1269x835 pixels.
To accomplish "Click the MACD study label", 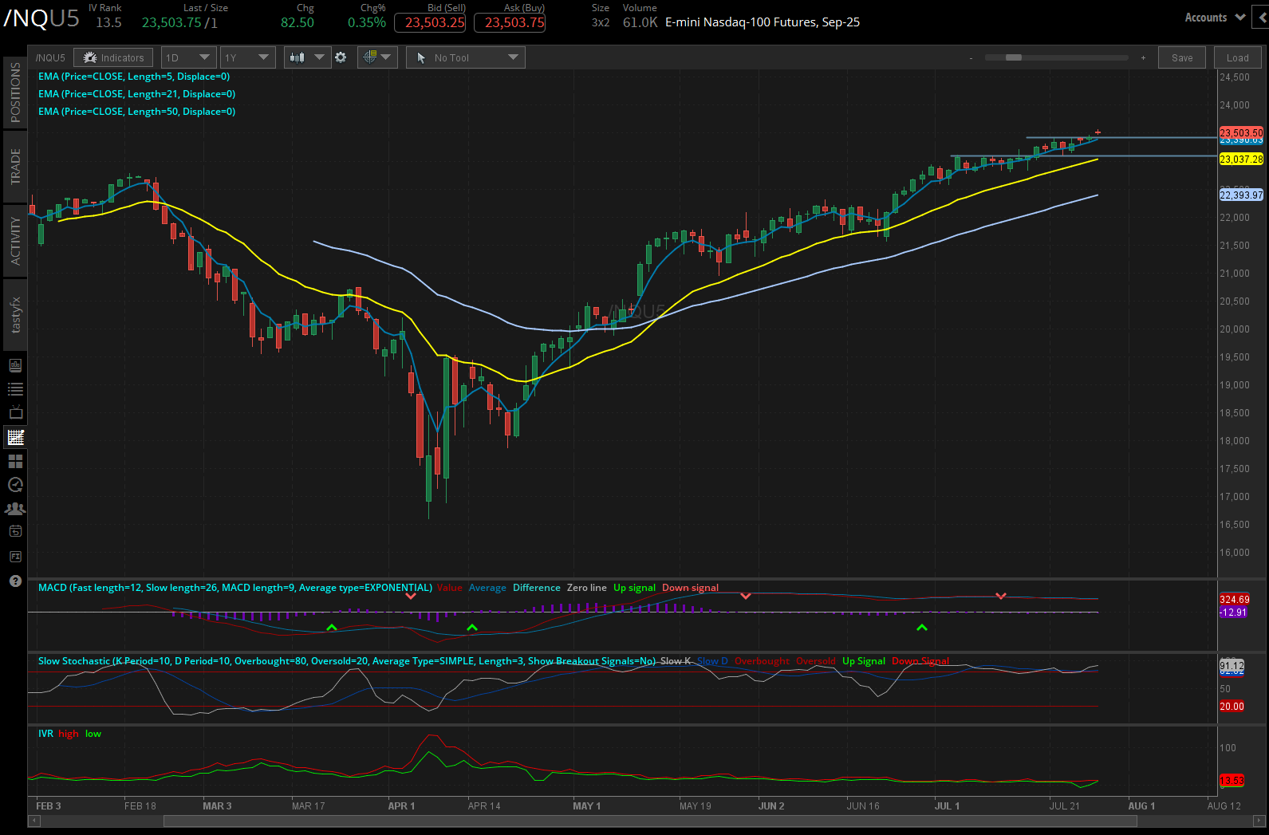I will [x=235, y=588].
